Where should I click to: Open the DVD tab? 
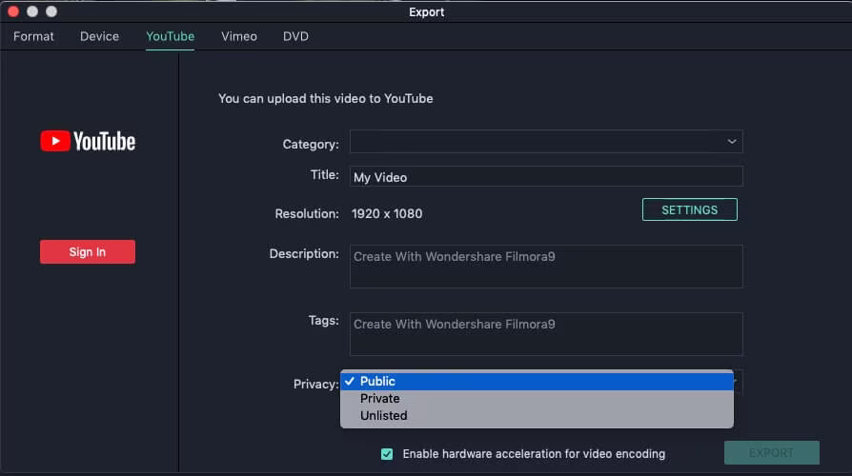click(295, 36)
